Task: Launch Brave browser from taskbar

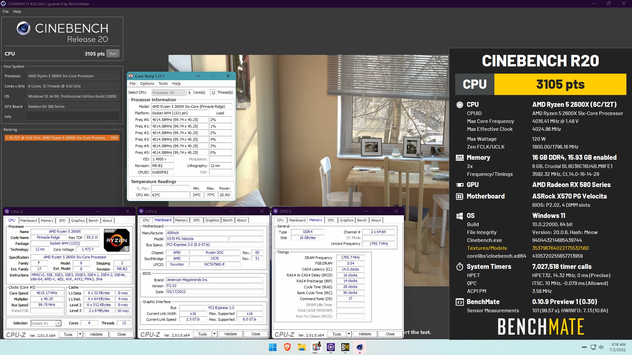Action: pos(287,347)
